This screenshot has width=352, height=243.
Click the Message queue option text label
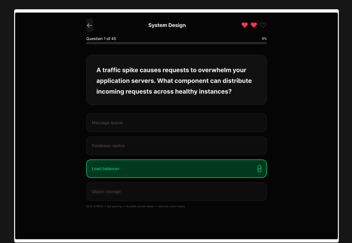(107, 123)
